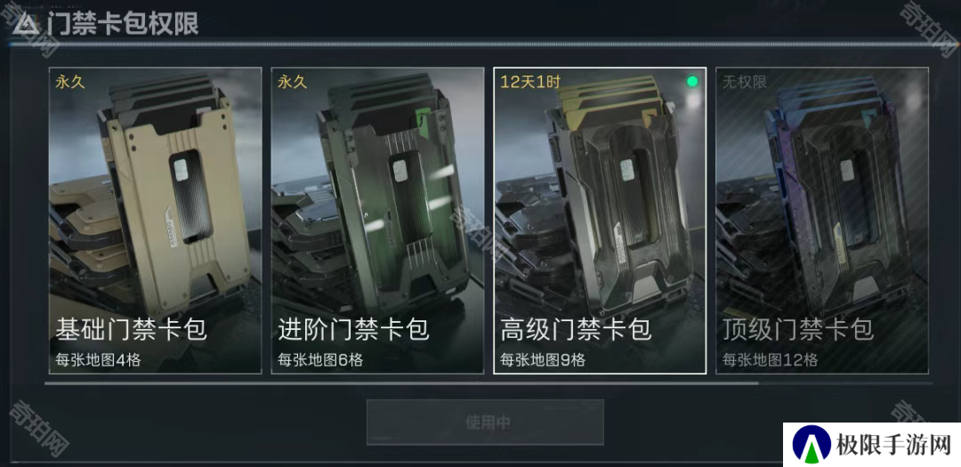Image resolution: width=961 pixels, height=467 pixels.
Task: Click the chip on the purple 顶级 wallet
Action: coord(847,169)
